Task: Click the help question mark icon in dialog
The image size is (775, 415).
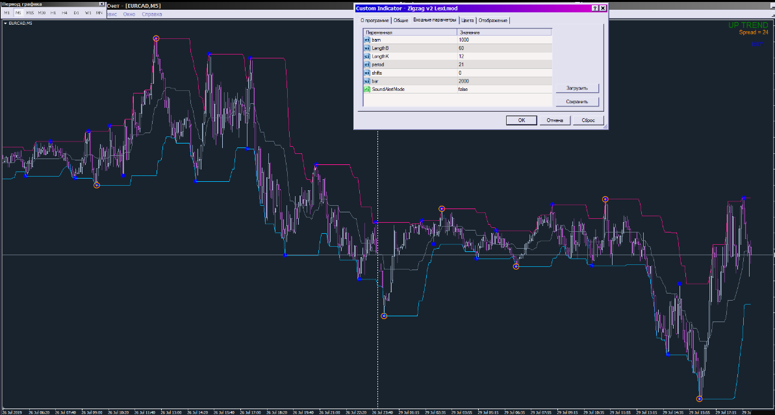Action: point(594,8)
